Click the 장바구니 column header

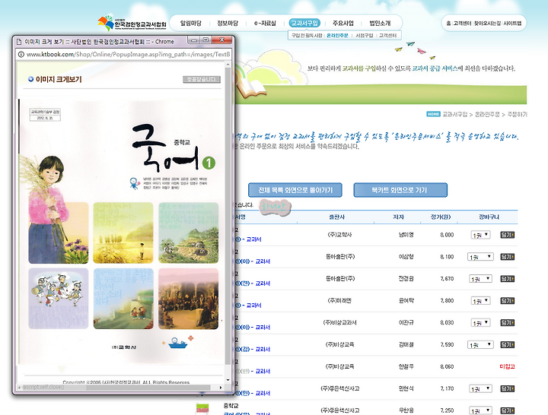point(489,217)
